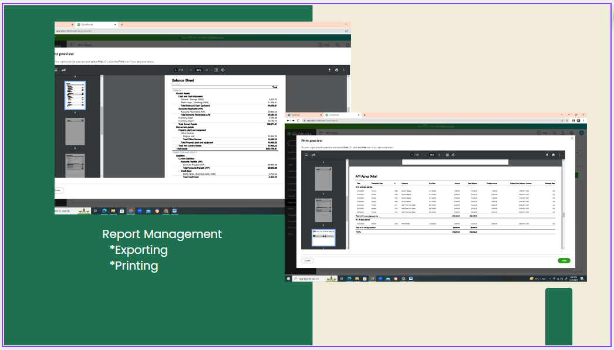
Task: Open QuickBooks Help in the A/R Aging Detail window
Action: pyautogui.click(x=542, y=133)
